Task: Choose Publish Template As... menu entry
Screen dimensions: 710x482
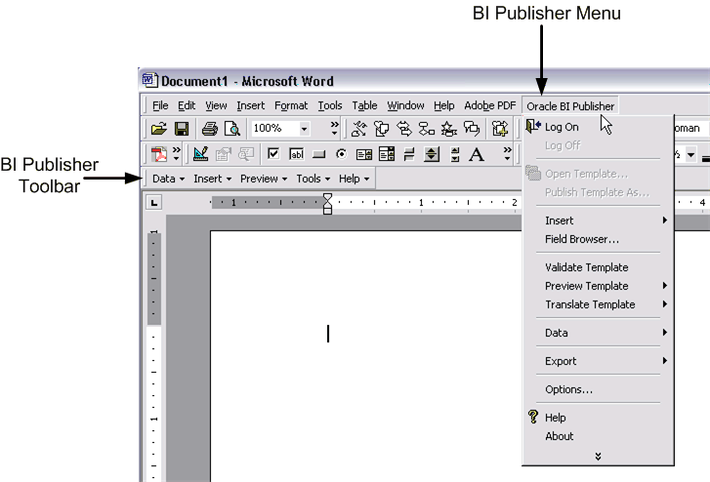Action: 598,192
